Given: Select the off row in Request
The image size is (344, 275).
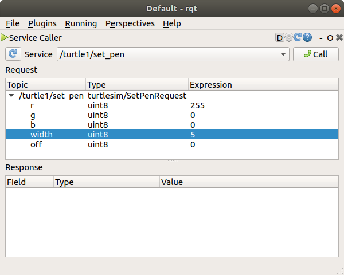Looking at the screenshot, I should [172, 144].
